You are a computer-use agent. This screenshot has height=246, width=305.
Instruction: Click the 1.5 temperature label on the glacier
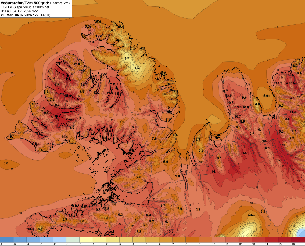pyautogui.click(x=137, y=68)
